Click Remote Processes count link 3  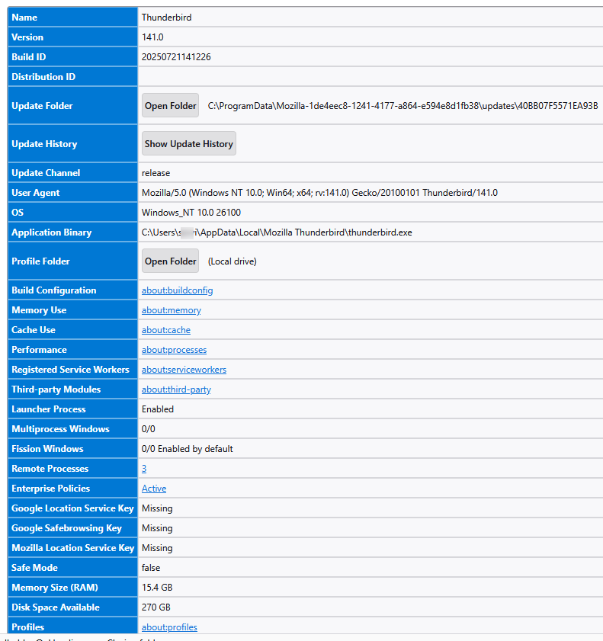144,469
